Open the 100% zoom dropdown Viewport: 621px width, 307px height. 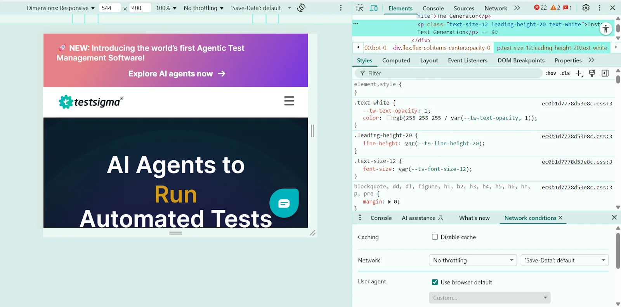point(166,8)
